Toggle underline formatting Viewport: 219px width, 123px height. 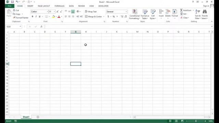click(40, 17)
